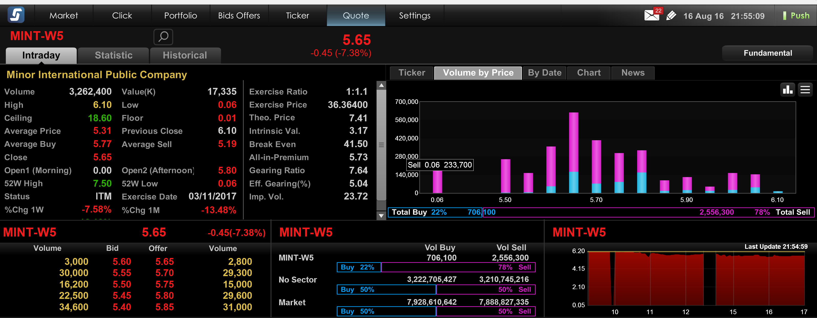This screenshot has height=318, width=817.
Task: Open the Bids Offers menu
Action: [x=239, y=16]
